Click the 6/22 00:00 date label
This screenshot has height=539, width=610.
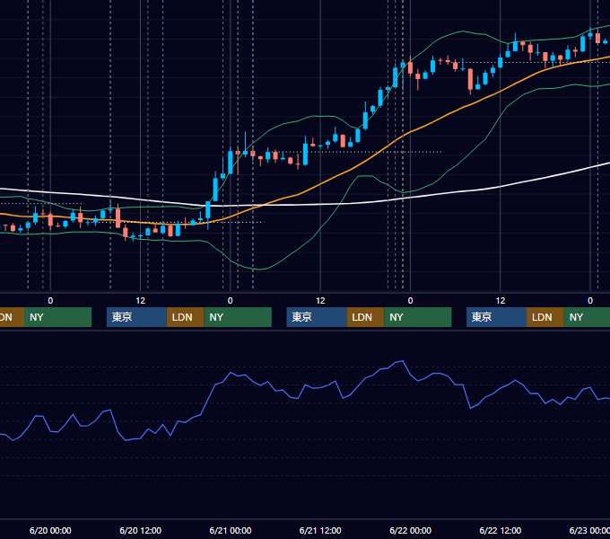pos(411,530)
